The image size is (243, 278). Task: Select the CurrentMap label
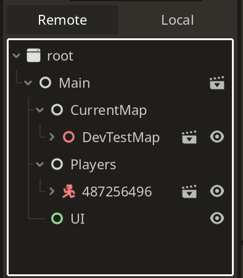[x=109, y=111]
